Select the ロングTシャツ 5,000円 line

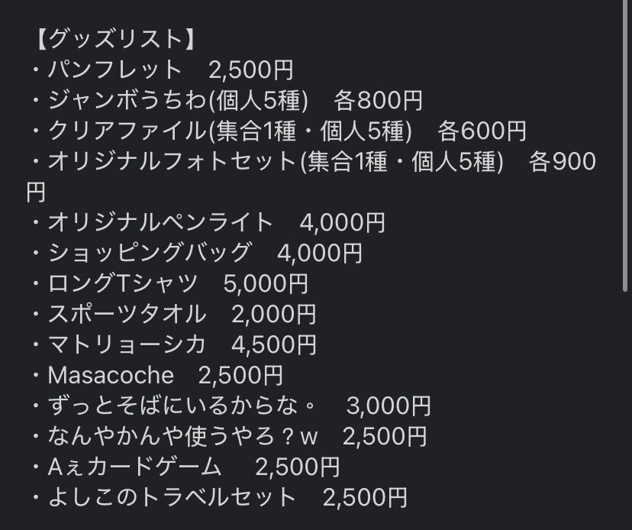point(169,283)
